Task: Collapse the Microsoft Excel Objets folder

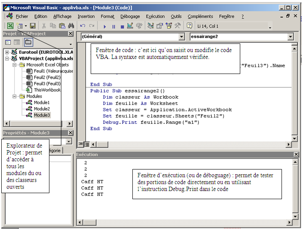Action: tap(15, 65)
